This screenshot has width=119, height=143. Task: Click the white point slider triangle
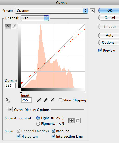tap(85, 92)
